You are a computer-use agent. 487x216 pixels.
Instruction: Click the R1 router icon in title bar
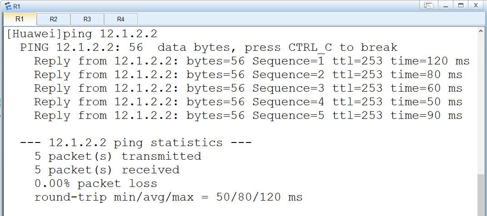click(x=8, y=6)
